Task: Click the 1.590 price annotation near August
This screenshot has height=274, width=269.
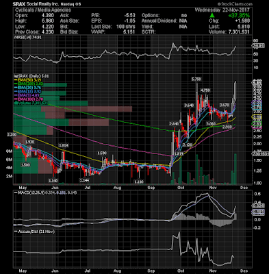Action: click(x=102, y=153)
